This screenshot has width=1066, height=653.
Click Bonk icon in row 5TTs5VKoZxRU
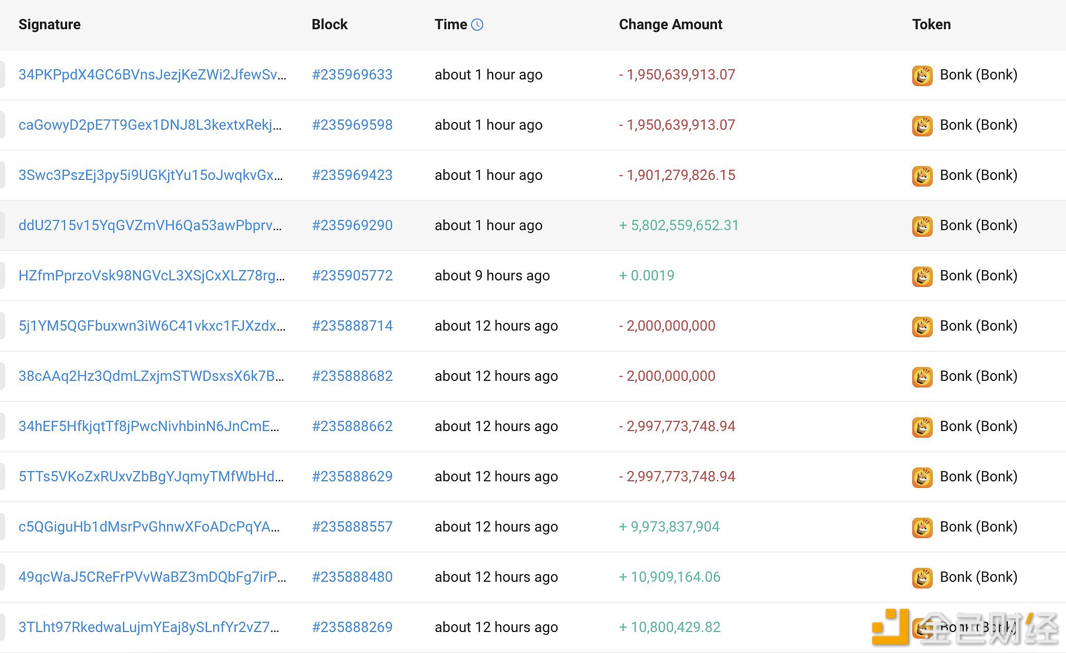click(922, 477)
